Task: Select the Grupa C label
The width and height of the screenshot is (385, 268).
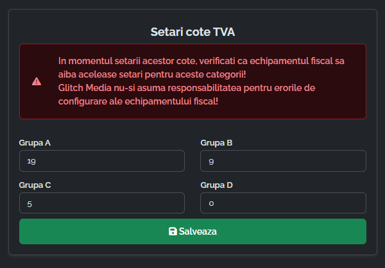Action: 35,185
